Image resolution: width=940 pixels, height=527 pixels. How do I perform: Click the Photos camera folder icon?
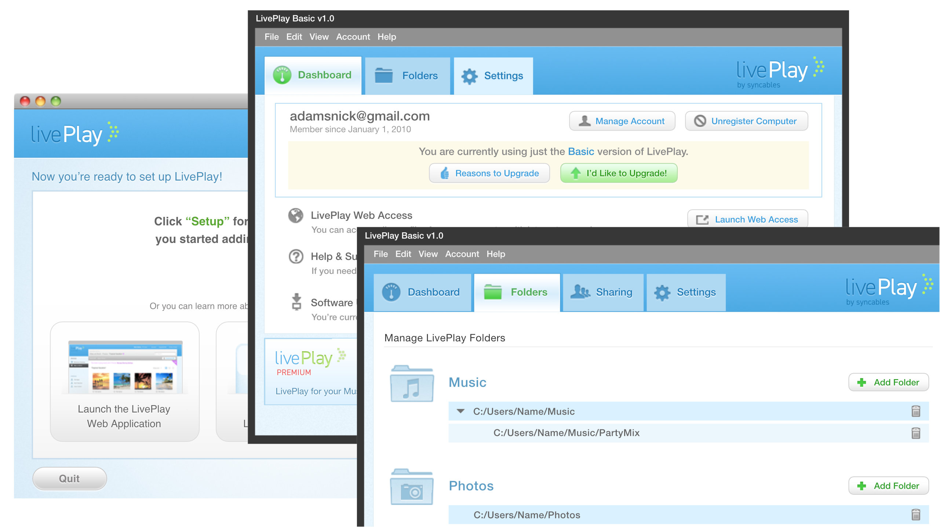[x=412, y=487]
